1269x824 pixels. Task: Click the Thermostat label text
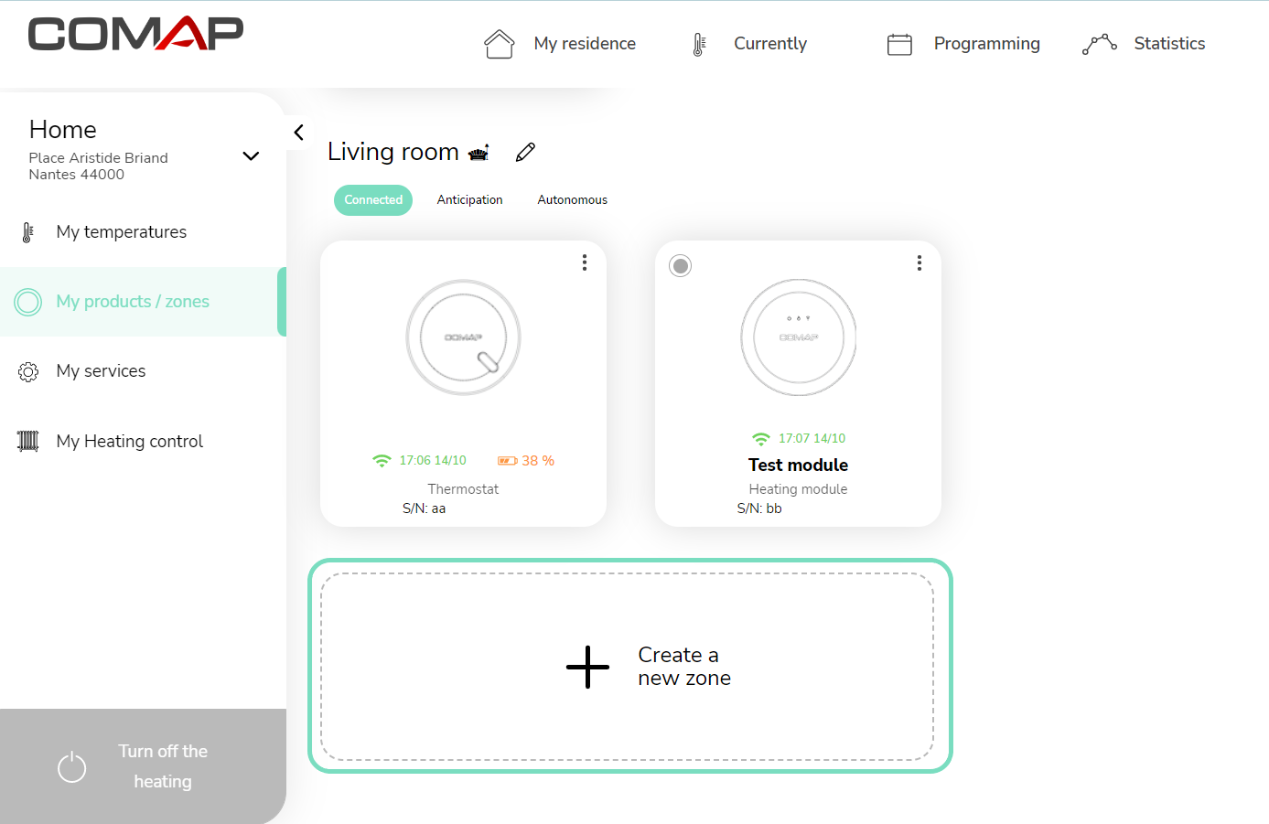click(464, 489)
